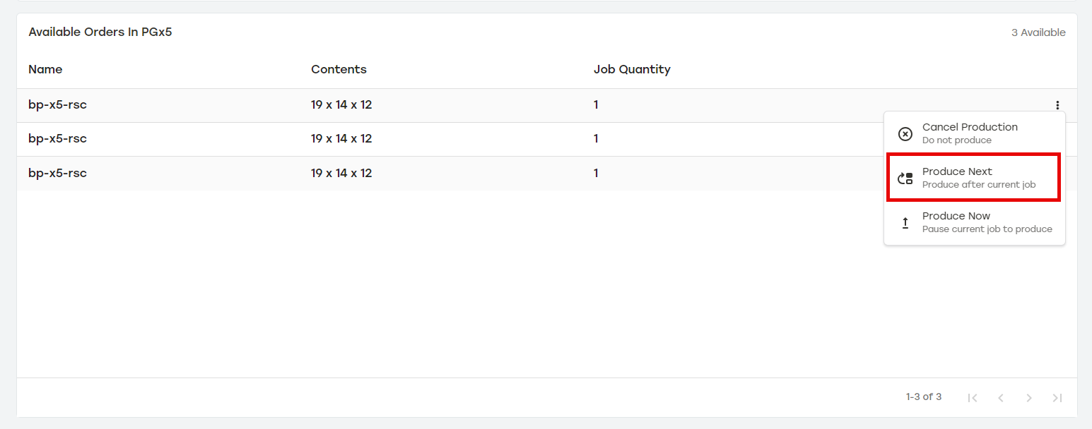This screenshot has width=1092, height=429.
Task: Go to the first page of orders
Action: coord(973,398)
